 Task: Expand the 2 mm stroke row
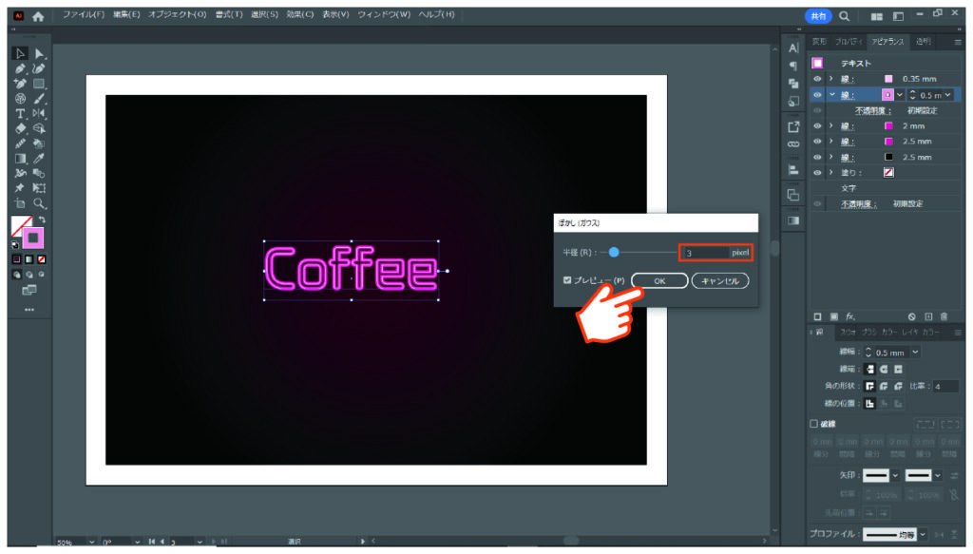[831, 126]
